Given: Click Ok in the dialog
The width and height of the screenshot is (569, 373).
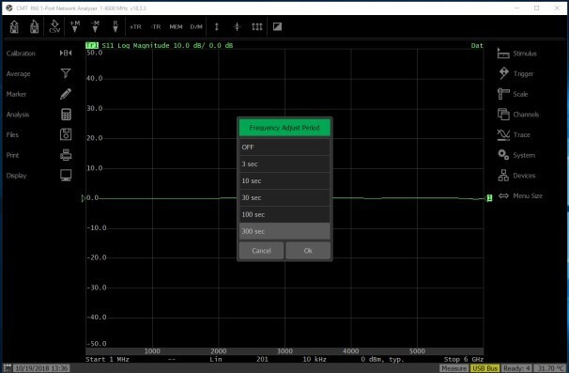Looking at the screenshot, I should pyautogui.click(x=308, y=251).
